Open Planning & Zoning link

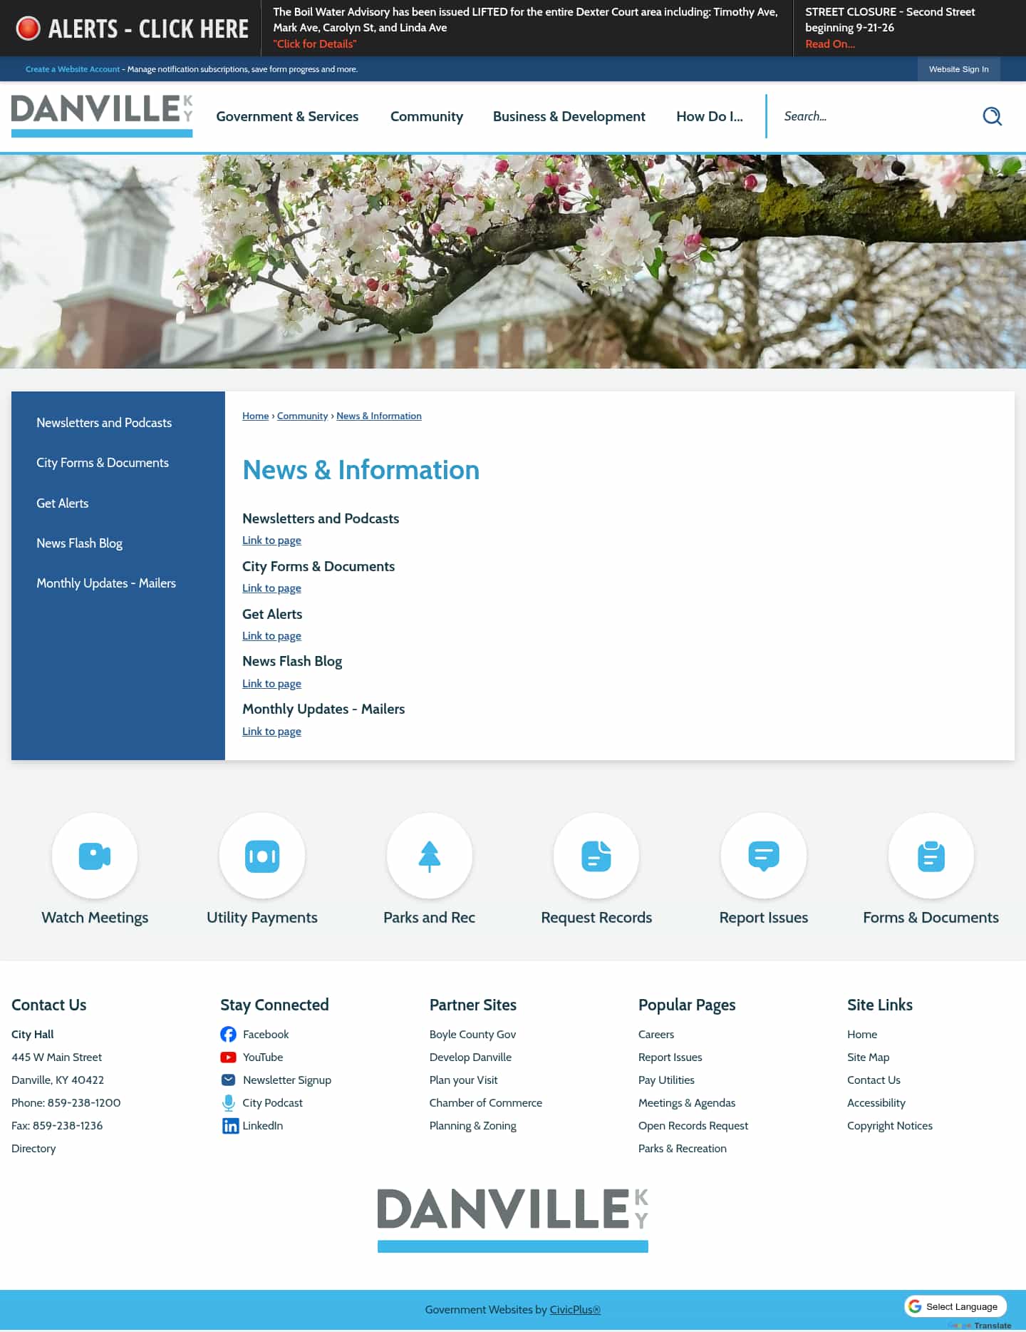pos(472,1126)
